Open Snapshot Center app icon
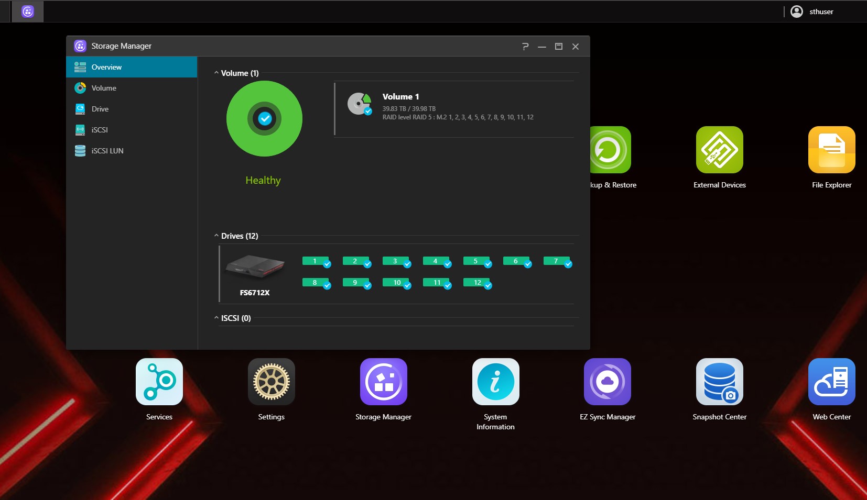This screenshot has height=500, width=867. pyautogui.click(x=720, y=382)
